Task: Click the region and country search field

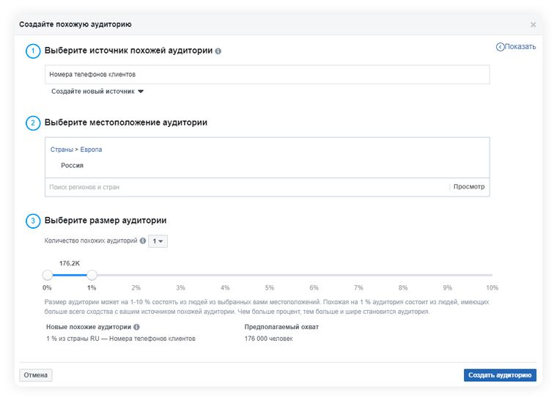Action: click(246, 187)
